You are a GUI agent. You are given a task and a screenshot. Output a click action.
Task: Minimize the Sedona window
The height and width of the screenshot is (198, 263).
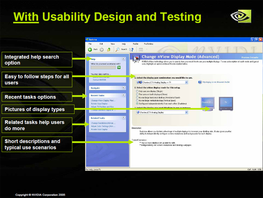click(252, 40)
